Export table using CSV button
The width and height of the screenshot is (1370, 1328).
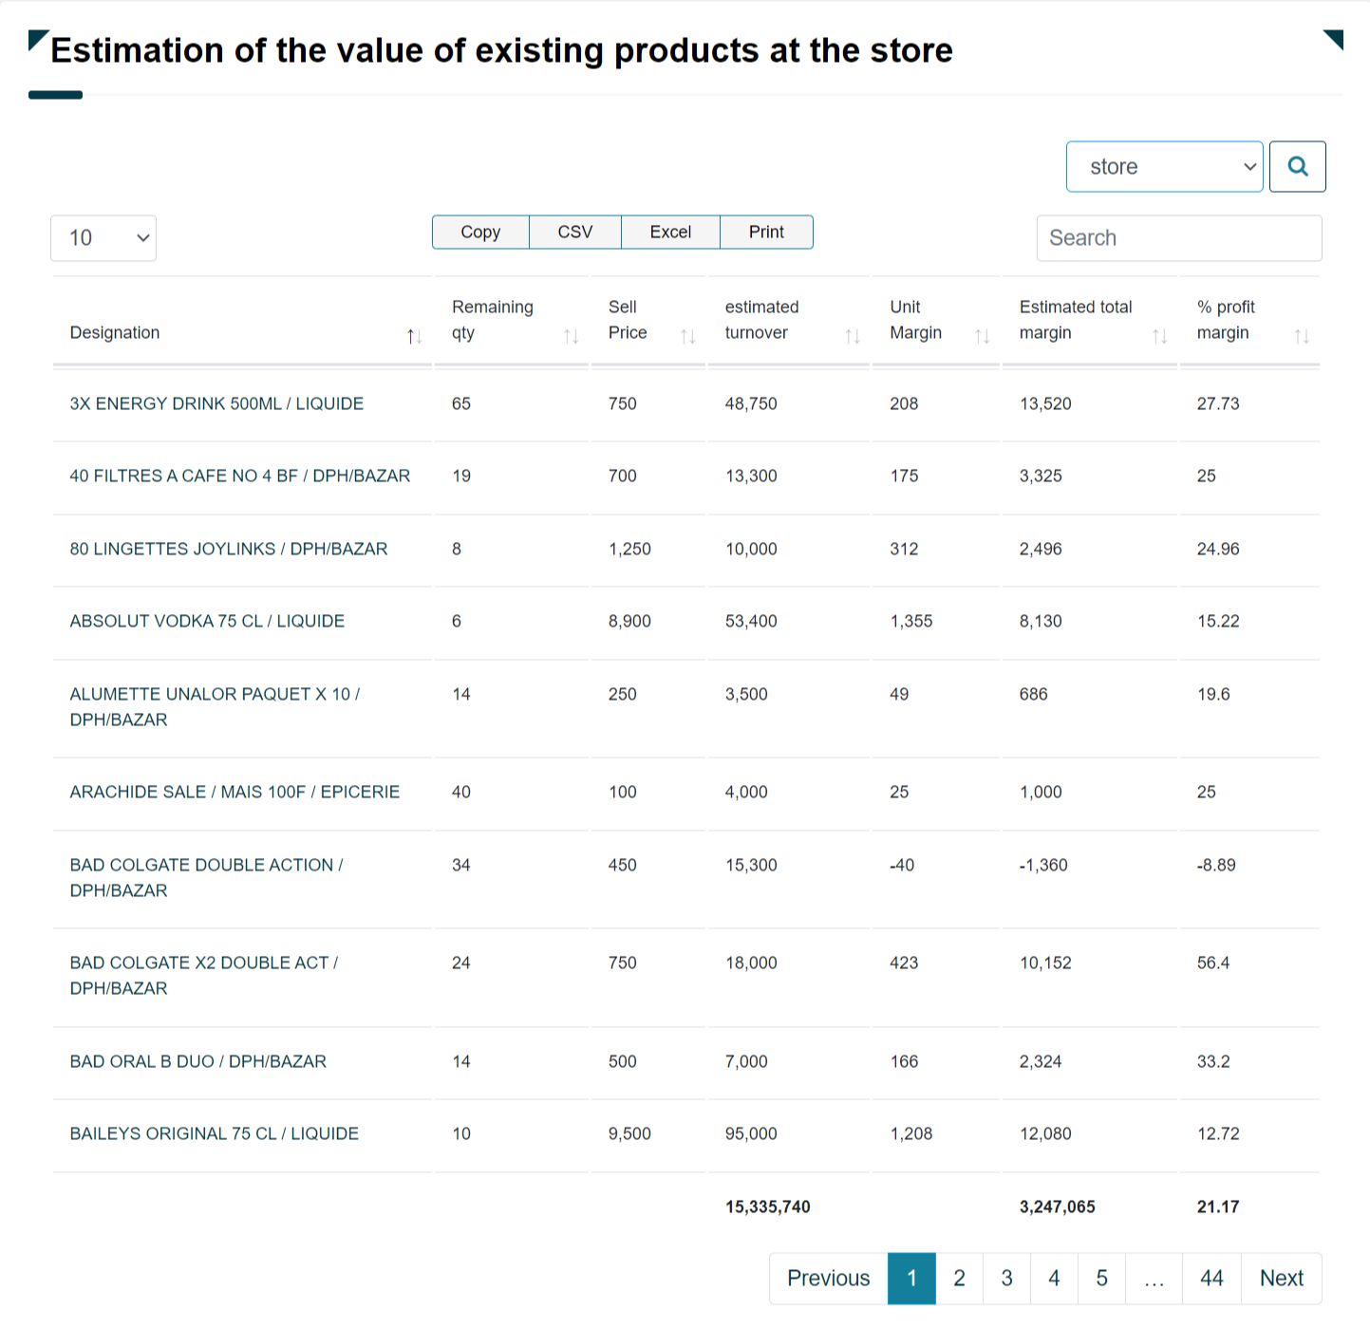pyautogui.click(x=575, y=233)
